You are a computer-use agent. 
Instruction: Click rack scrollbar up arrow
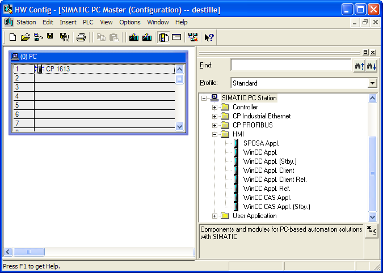pyautogui.click(x=179, y=70)
